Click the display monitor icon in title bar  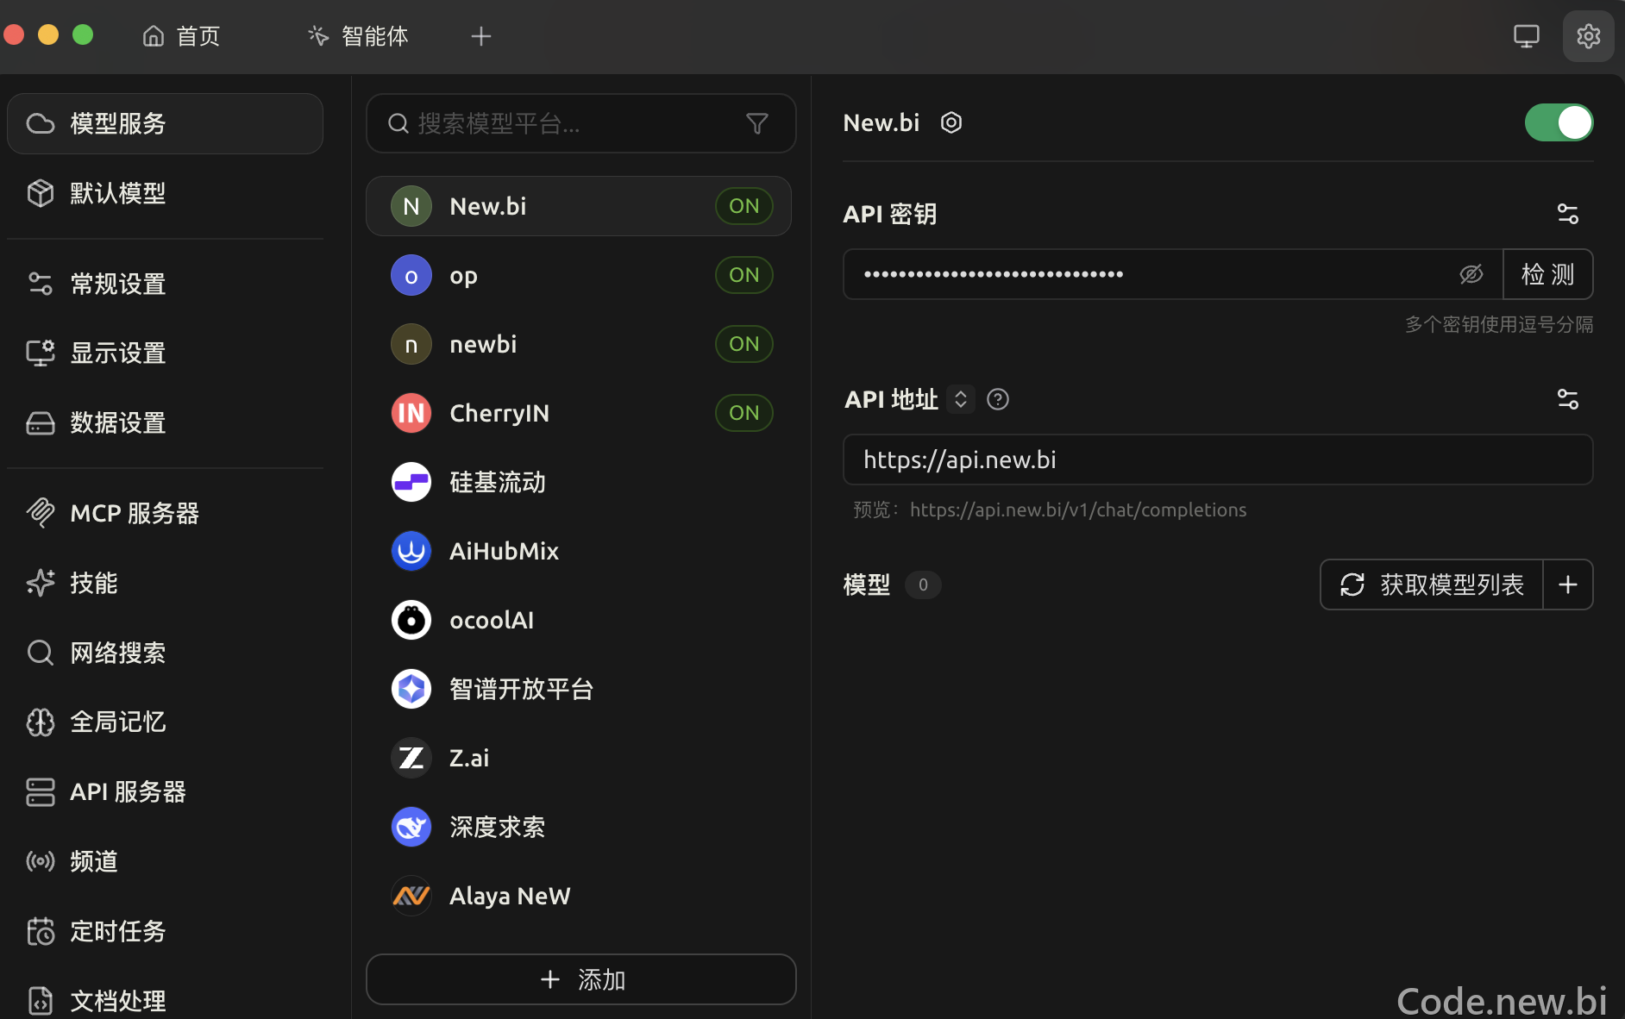[x=1526, y=36]
